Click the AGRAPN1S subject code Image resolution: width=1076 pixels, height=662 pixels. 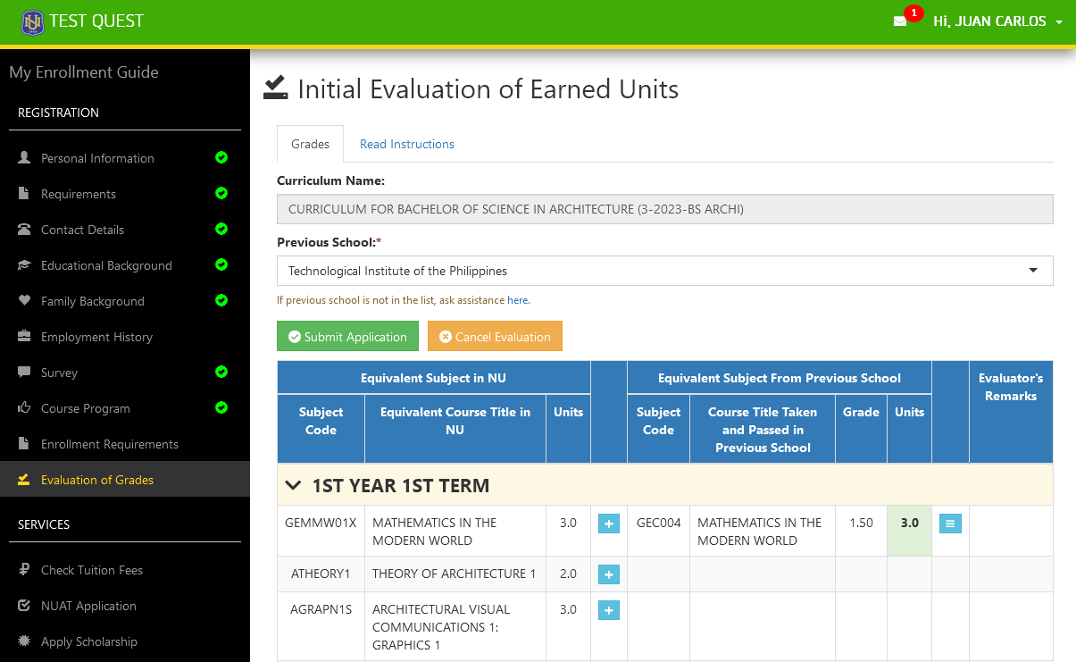click(321, 609)
